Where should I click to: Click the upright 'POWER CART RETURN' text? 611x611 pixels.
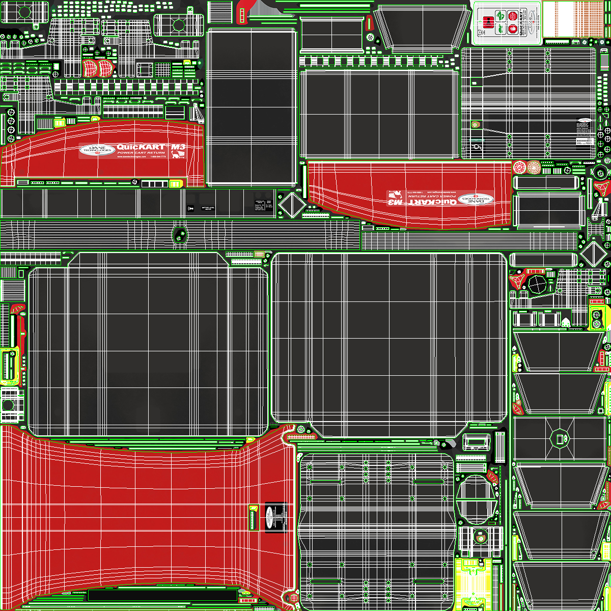tap(142, 153)
